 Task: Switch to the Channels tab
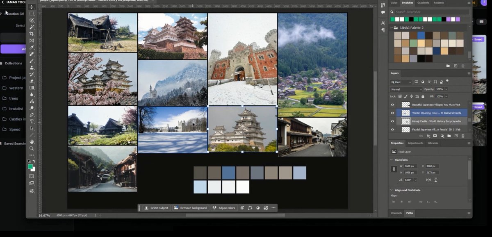pyautogui.click(x=396, y=213)
